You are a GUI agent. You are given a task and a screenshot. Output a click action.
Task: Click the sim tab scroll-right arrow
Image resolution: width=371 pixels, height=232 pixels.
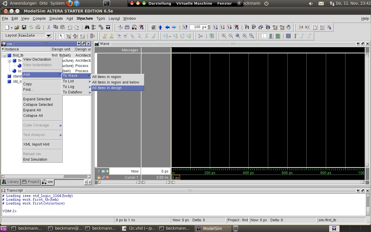click(90, 182)
